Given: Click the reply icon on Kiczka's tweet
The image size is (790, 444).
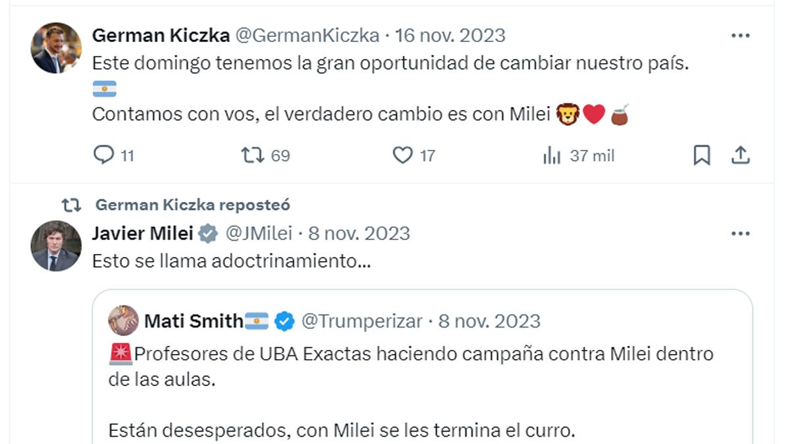Looking at the screenshot, I should point(104,155).
